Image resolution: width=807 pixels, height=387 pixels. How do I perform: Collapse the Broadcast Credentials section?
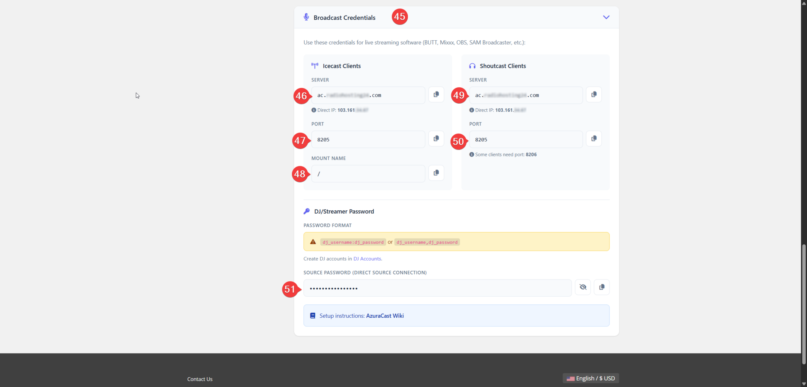(x=606, y=18)
